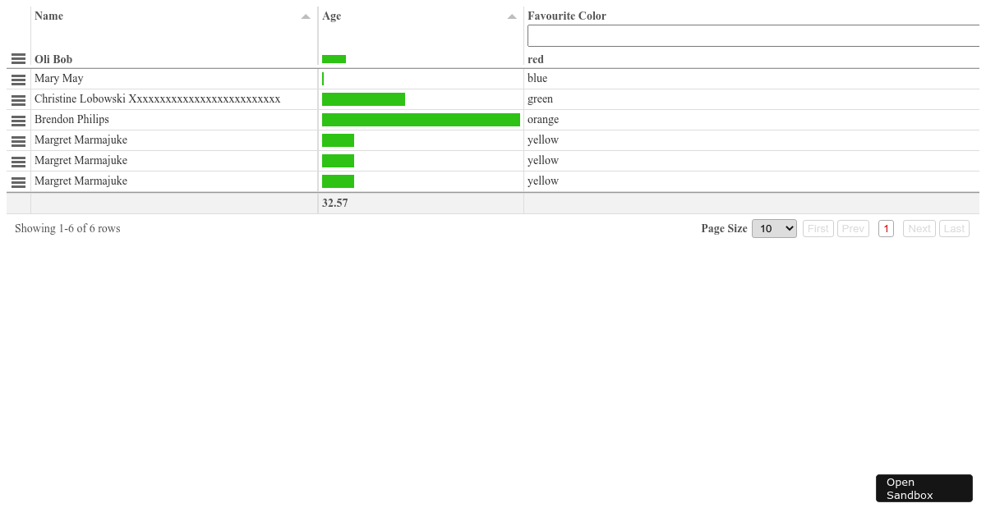The image size is (986, 517).
Task: Click the 'Showing 1-6 of 6 rows' counter
Action: click(67, 229)
